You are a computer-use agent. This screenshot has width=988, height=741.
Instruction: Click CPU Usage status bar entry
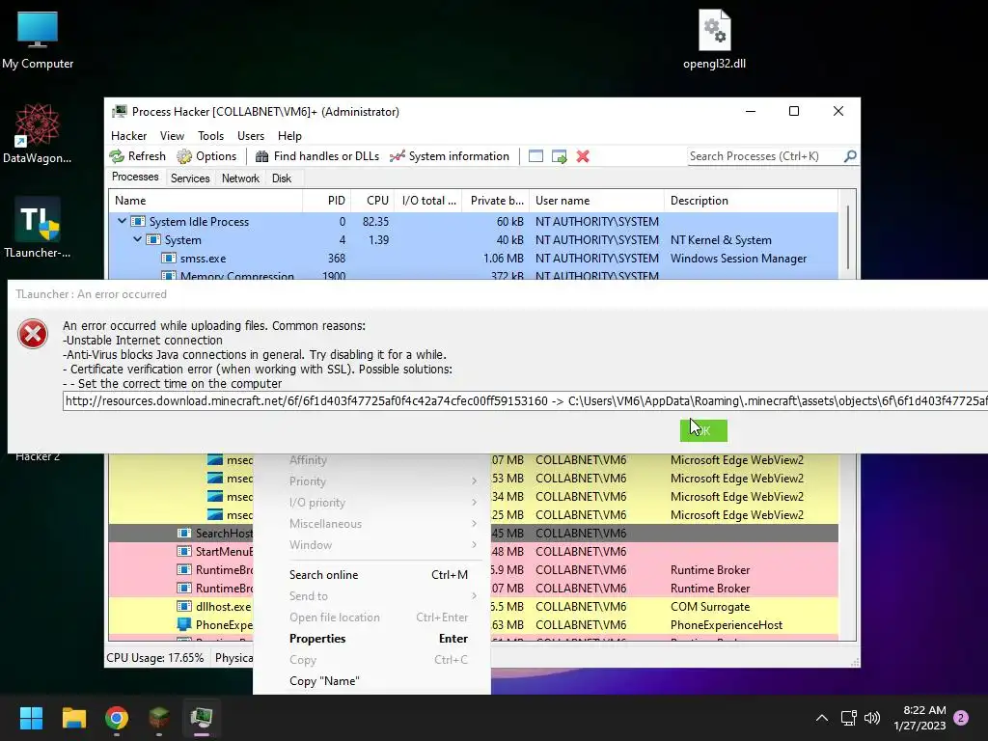click(155, 658)
